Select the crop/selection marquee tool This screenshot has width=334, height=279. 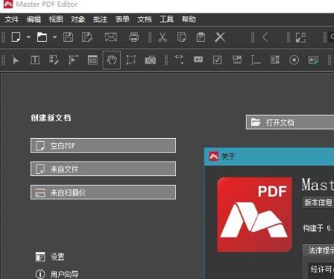130,60
